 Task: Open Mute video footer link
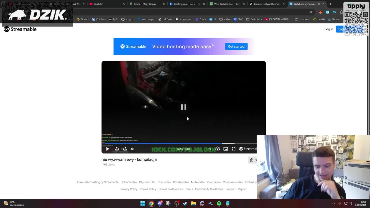click(x=198, y=182)
